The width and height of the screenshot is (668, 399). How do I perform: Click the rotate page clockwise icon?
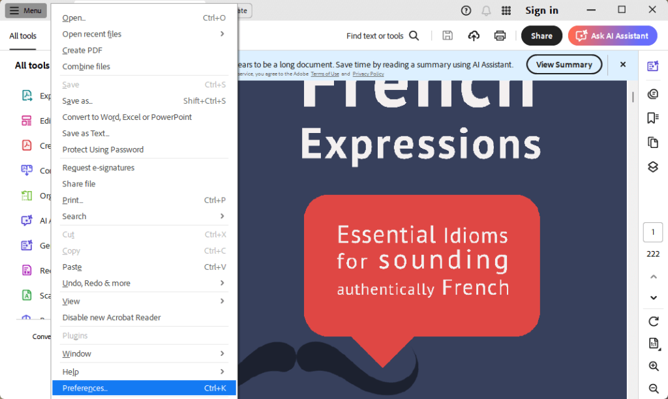pos(653,321)
